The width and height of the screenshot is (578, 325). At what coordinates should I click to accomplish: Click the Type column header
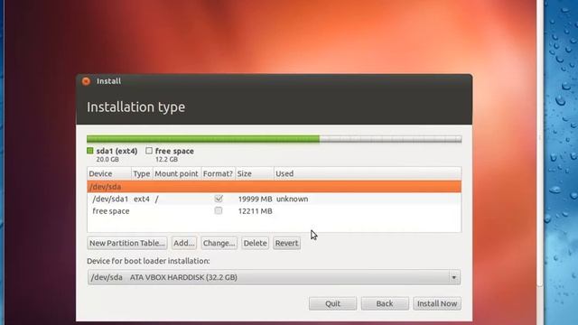(x=142, y=173)
